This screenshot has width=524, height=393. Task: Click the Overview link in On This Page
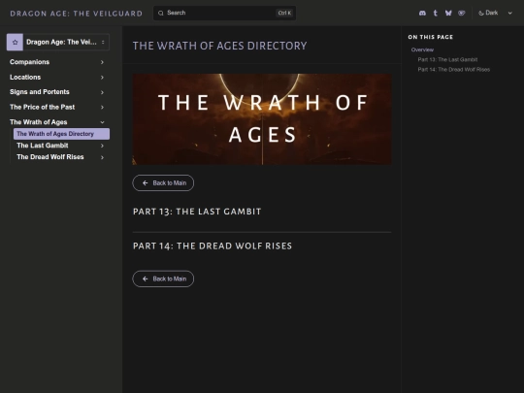(x=422, y=49)
